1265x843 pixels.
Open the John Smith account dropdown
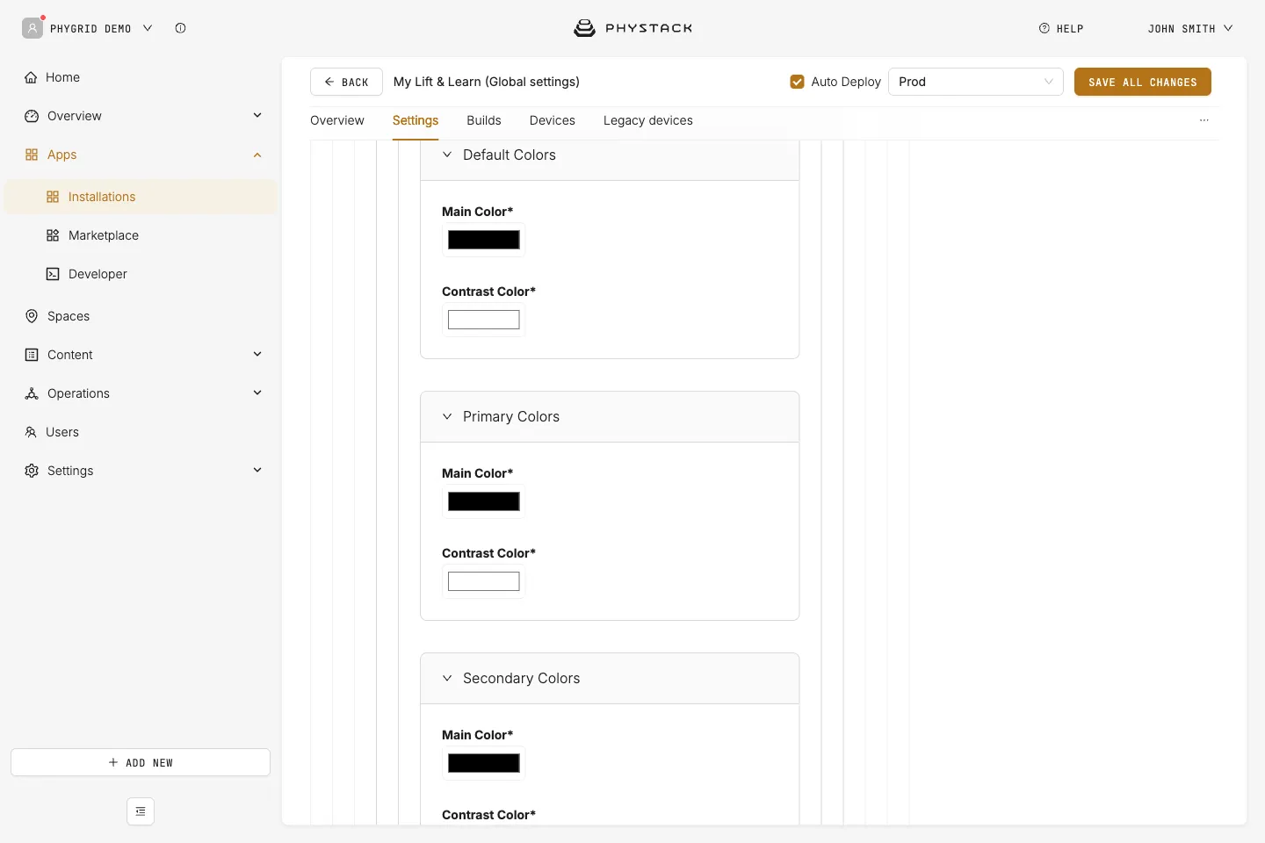click(1190, 28)
